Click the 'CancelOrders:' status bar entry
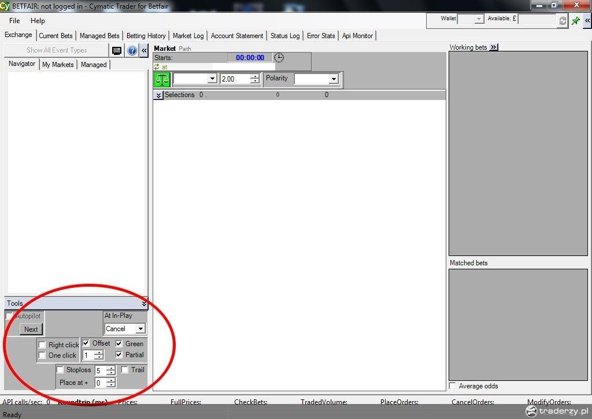This screenshot has width=592, height=419. [473, 402]
